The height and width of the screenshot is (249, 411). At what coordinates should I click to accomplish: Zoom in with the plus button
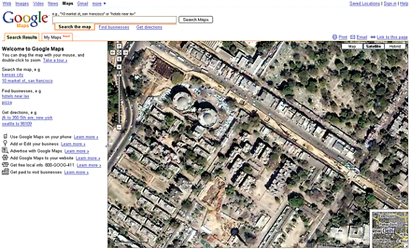pyautogui.click(x=119, y=67)
